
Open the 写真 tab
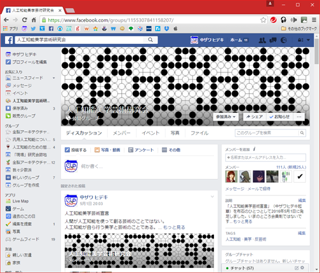(x=175, y=133)
